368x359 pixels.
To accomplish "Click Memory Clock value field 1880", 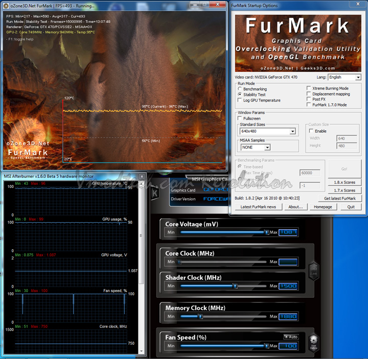I will 288,316.
